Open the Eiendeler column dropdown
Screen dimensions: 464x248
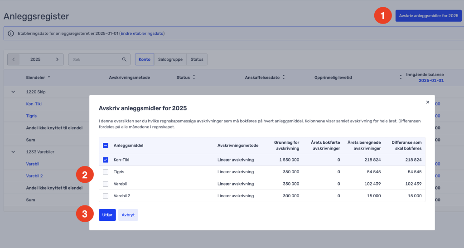point(49,77)
